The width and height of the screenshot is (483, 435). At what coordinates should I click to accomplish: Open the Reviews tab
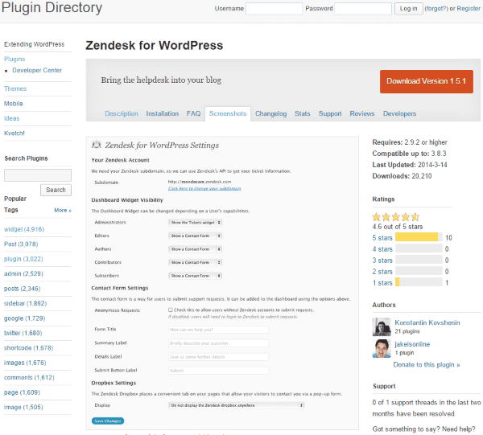(362, 113)
